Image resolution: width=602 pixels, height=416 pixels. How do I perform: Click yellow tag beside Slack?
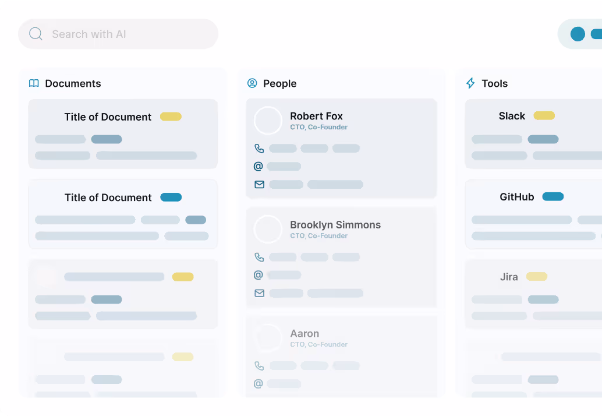click(x=544, y=115)
